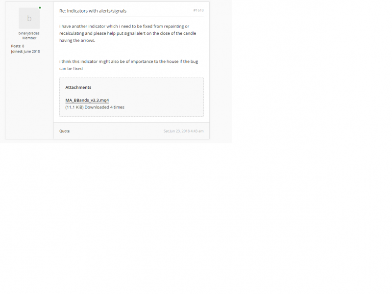
Task: Click inside the dashed attachments box
Action: (x=131, y=97)
